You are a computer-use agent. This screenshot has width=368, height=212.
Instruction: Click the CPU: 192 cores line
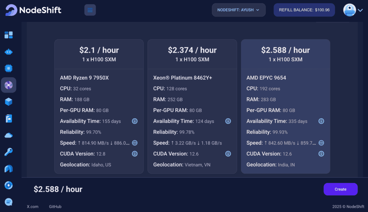click(x=263, y=88)
